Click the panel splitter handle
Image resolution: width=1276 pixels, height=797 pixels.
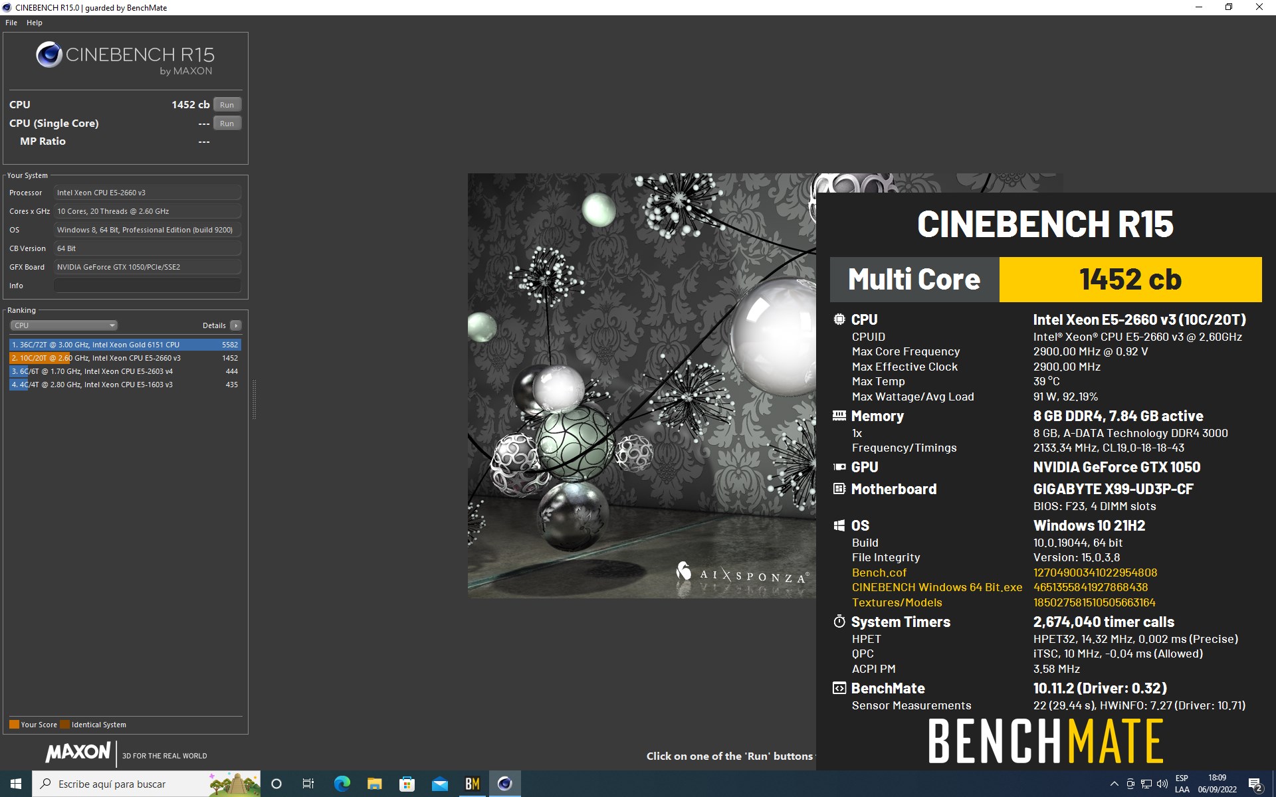tap(254, 399)
